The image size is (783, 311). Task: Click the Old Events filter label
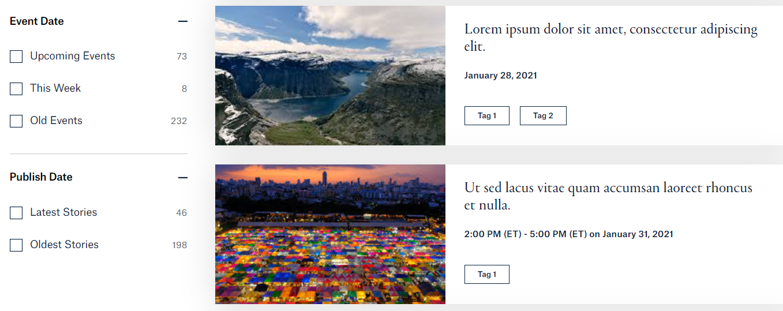[57, 121]
